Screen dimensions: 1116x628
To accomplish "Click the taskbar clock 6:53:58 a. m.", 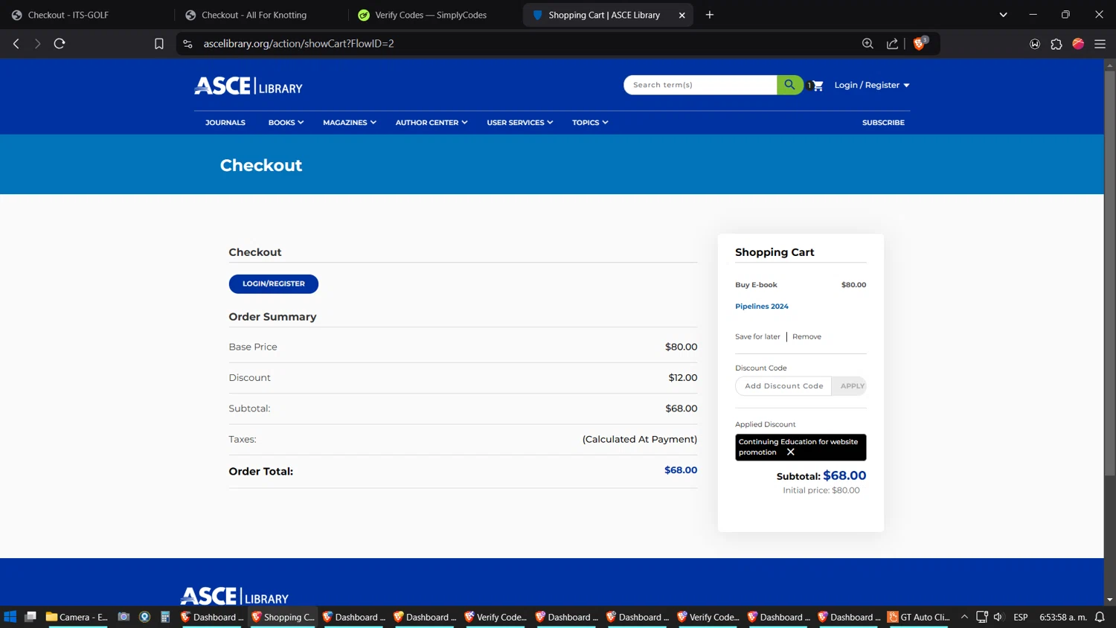I will point(1062,617).
